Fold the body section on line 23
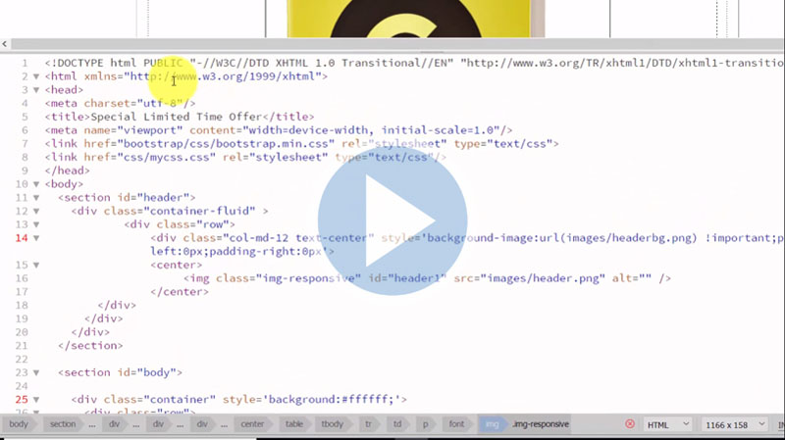 coord(36,372)
